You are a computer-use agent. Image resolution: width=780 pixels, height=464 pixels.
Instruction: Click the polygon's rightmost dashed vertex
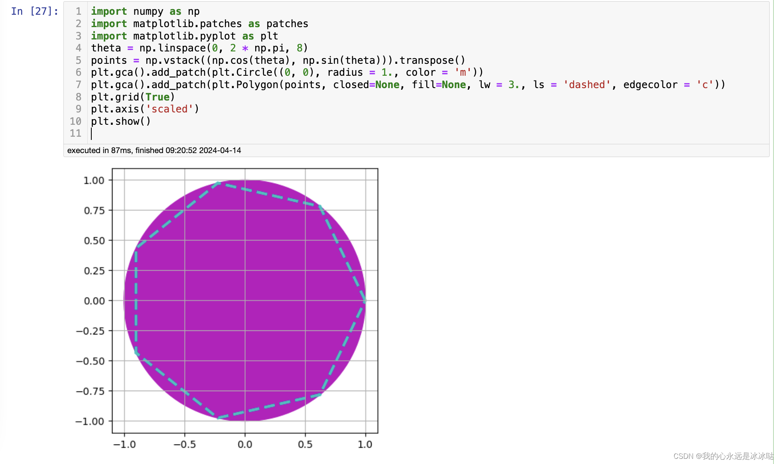(x=365, y=301)
